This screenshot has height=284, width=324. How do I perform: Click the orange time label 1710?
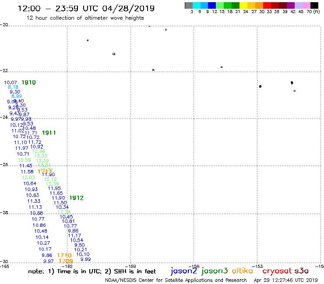tap(64, 255)
